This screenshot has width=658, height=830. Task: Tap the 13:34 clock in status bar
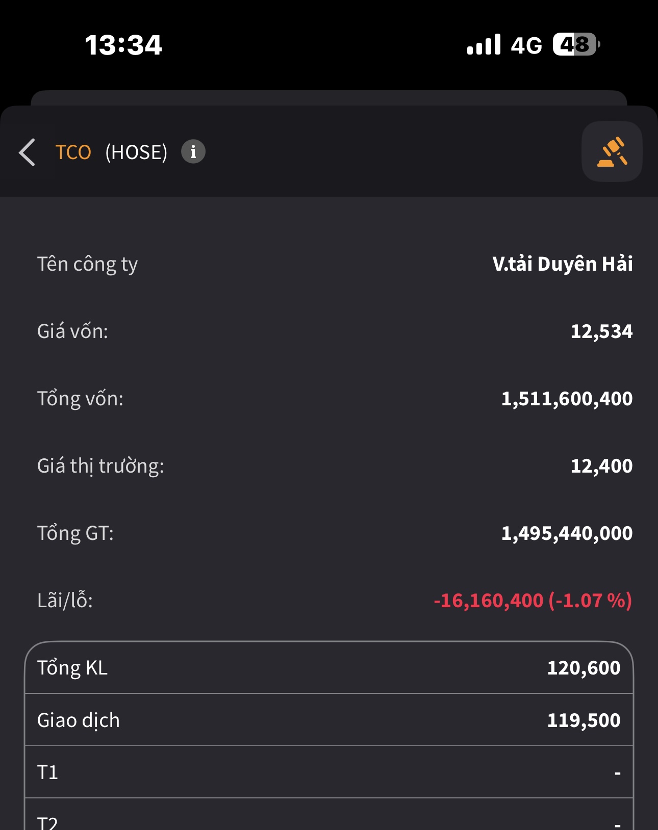(123, 45)
